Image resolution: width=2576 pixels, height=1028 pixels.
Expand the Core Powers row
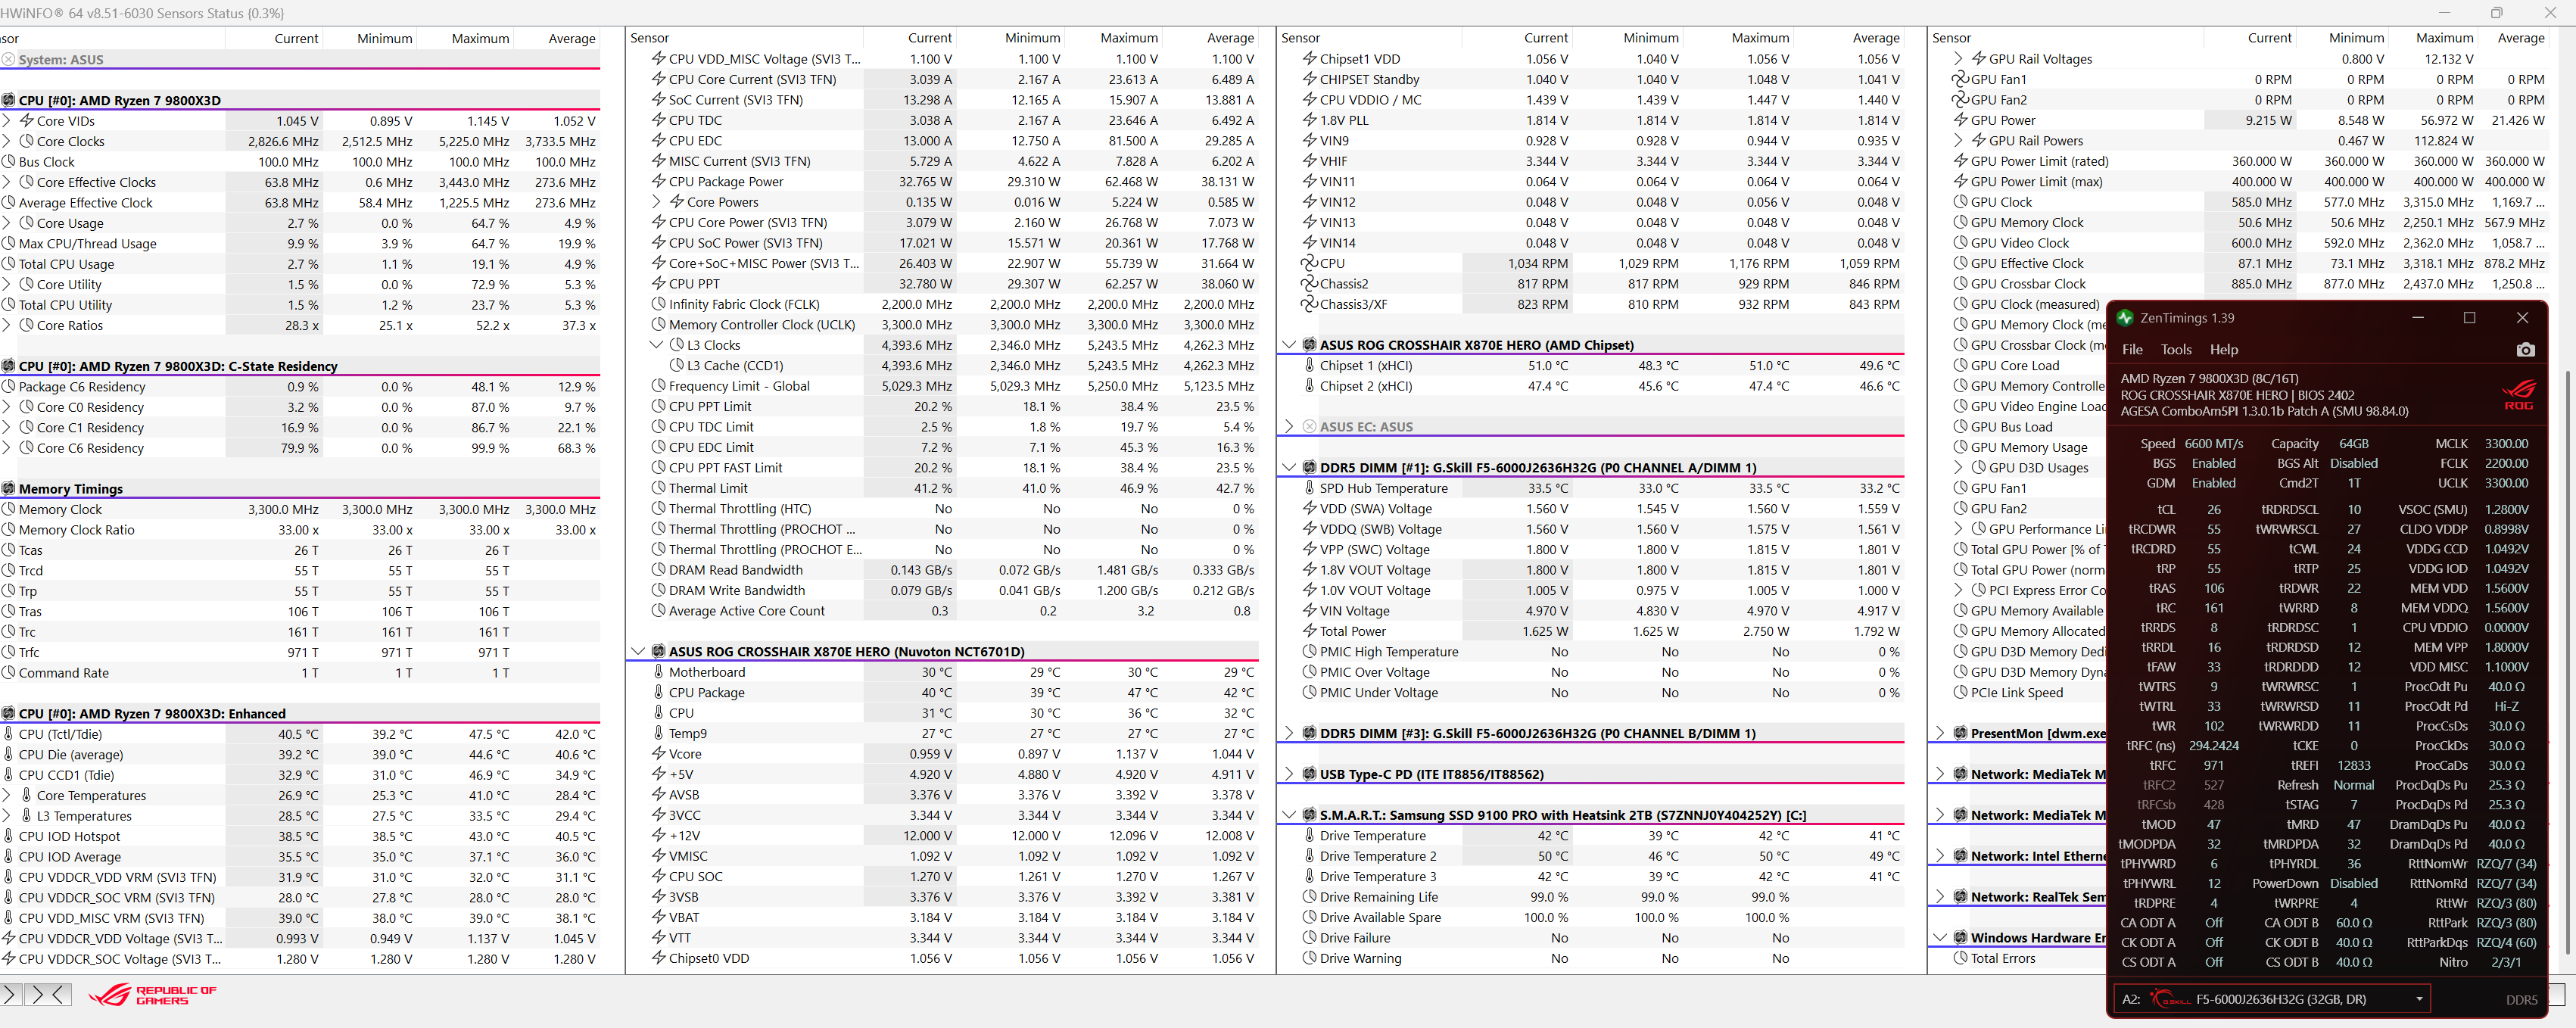[656, 202]
